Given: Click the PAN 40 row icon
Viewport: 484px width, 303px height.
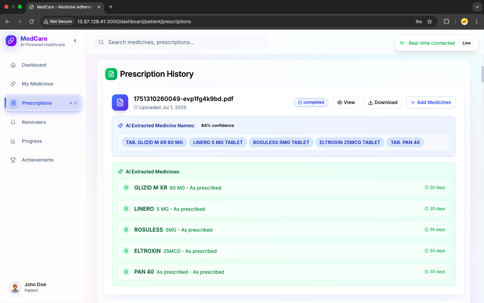Looking at the screenshot, I should (x=126, y=272).
